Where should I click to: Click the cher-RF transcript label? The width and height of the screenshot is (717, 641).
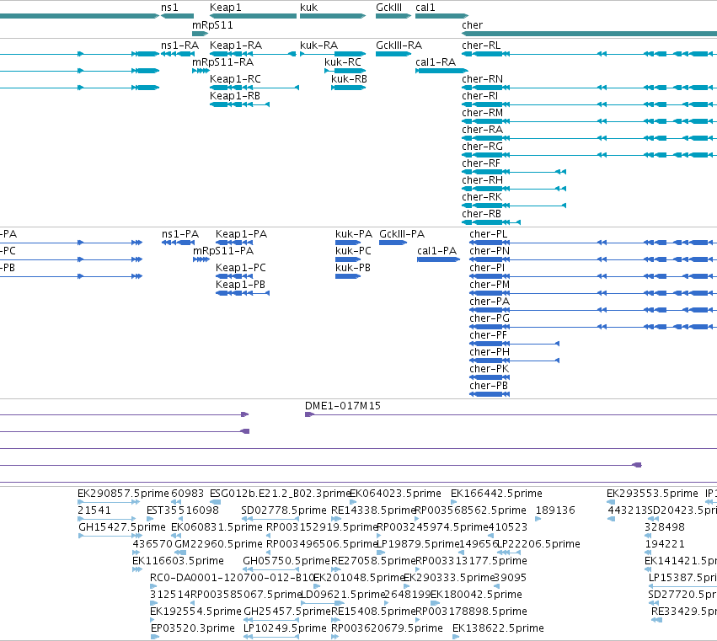pos(481,163)
